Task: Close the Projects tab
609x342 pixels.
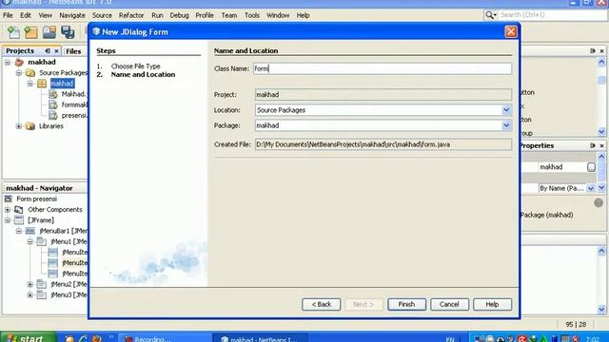Action: coord(57,50)
